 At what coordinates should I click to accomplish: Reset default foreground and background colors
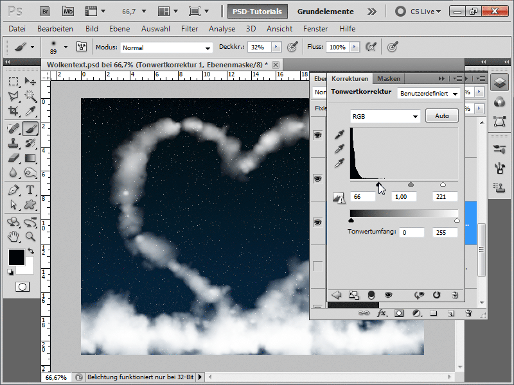[x=10, y=272]
